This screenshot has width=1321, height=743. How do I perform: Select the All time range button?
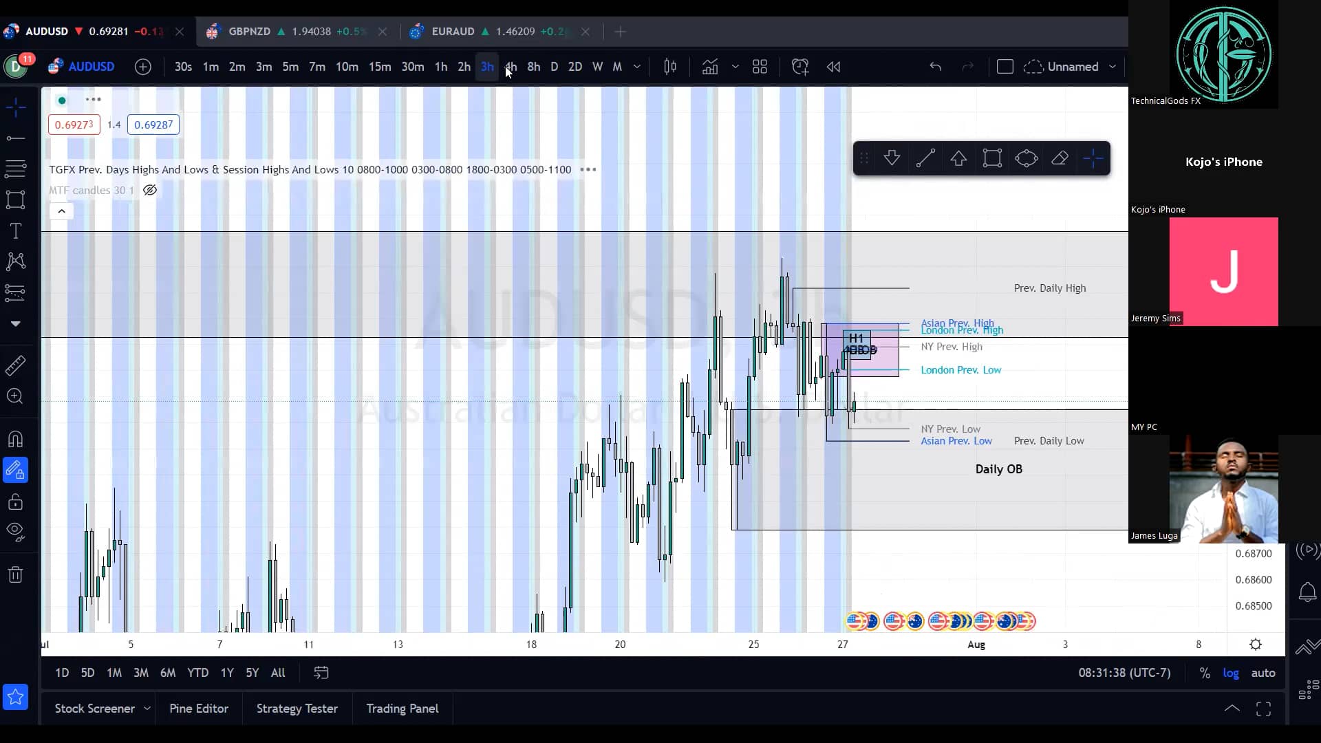click(x=277, y=673)
